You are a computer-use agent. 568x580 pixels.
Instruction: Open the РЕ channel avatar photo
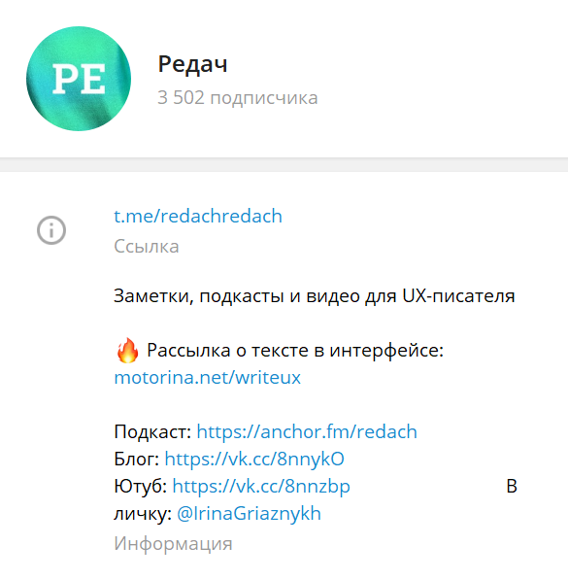click(79, 79)
